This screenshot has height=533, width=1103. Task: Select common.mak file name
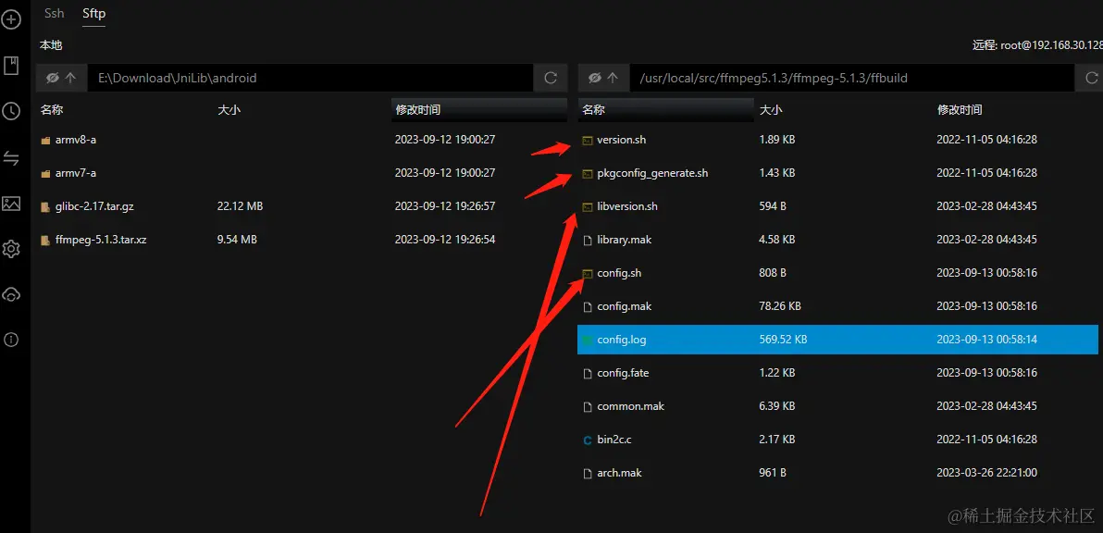click(631, 406)
